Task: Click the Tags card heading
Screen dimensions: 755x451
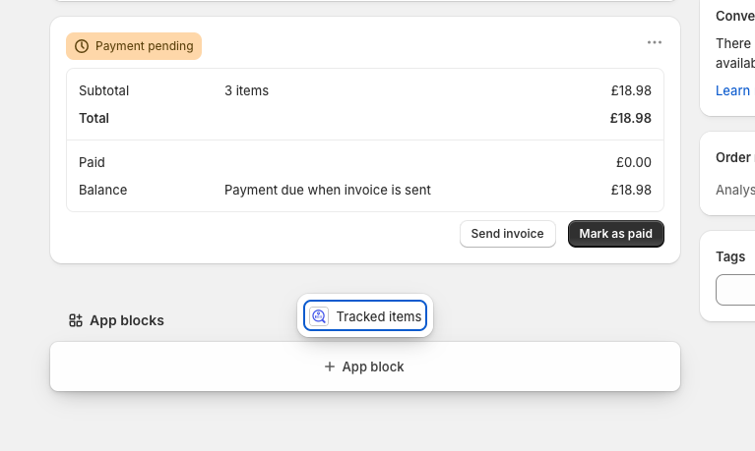Action: (x=730, y=256)
